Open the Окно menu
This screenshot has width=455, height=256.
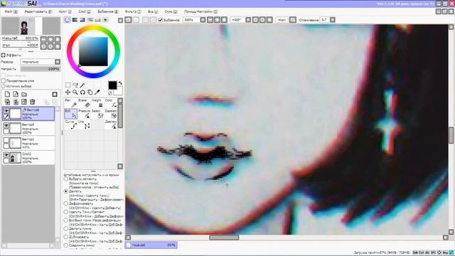171,11
